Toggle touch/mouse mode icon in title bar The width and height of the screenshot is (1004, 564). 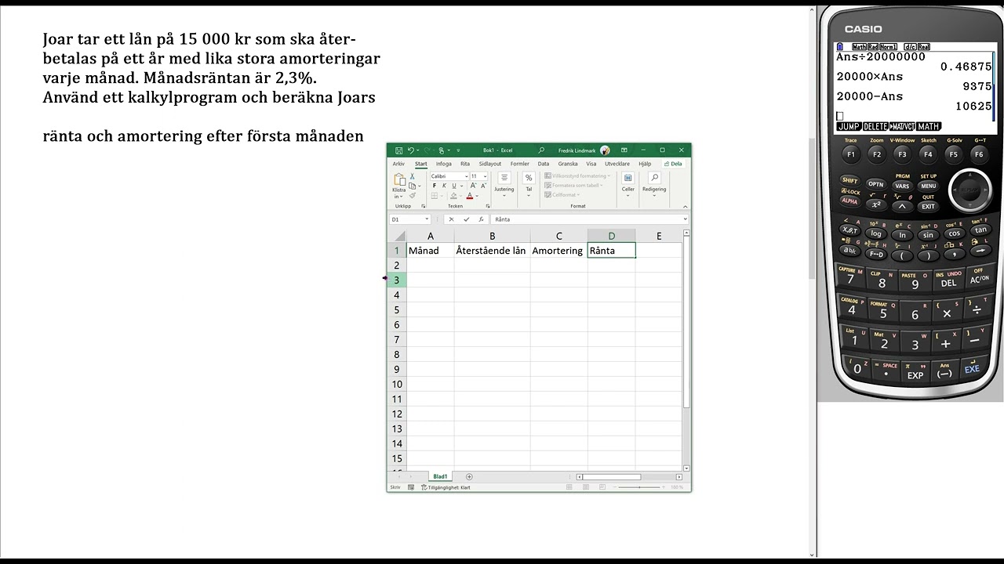coord(442,150)
